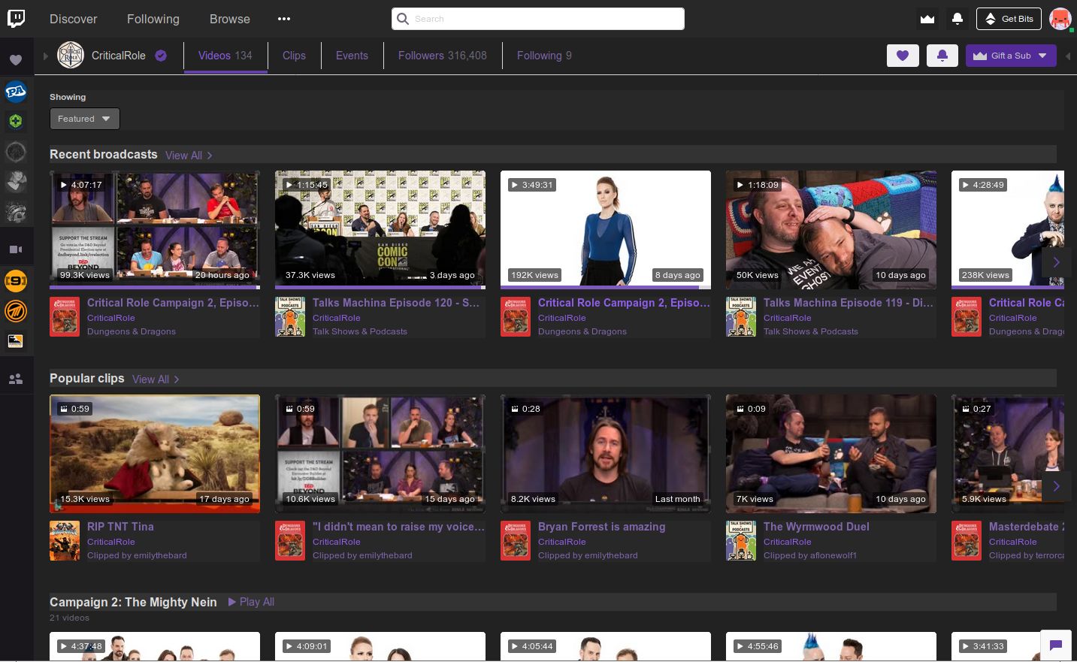Toggle the follow heart button
The height and width of the screenshot is (662, 1077).
coord(903,56)
